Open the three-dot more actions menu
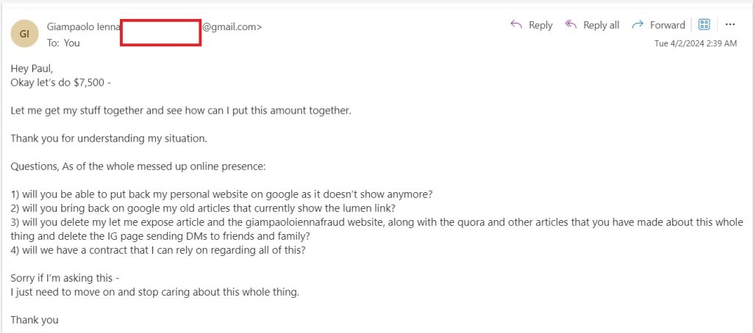 pos(730,25)
